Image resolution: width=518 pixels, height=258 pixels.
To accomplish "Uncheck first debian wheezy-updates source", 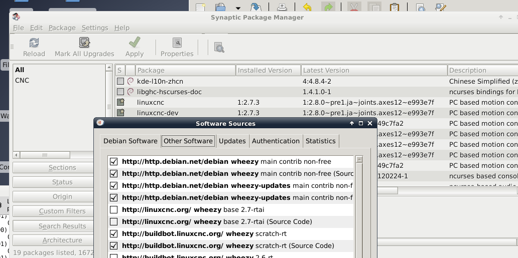I will click(x=113, y=186).
